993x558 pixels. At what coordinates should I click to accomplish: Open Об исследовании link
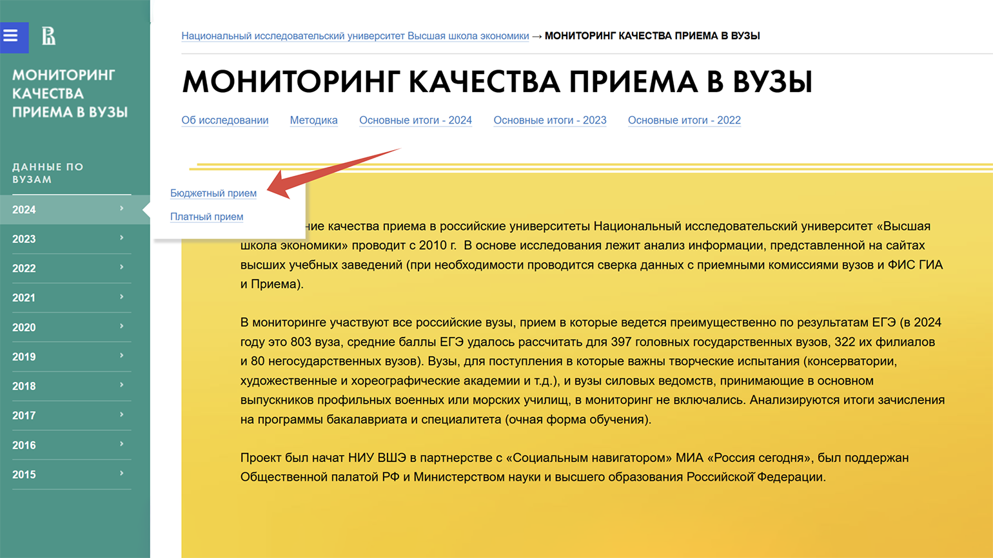pos(225,120)
